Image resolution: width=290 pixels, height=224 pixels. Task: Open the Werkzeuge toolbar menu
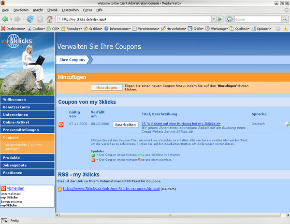pos(217,28)
